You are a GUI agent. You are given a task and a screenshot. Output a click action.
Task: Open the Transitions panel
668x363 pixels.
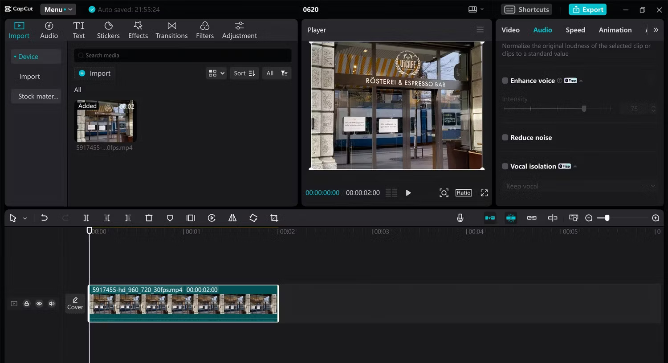[x=171, y=29]
